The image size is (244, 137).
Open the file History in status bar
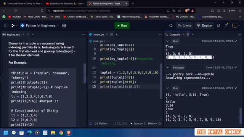point(154,123)
